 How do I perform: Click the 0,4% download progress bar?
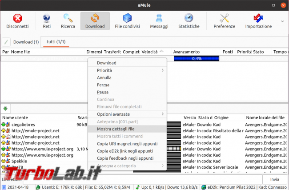[197, 58]
